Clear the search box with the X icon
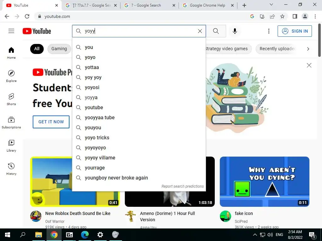This screenshot has width=322, height=241. pos(200,31)
